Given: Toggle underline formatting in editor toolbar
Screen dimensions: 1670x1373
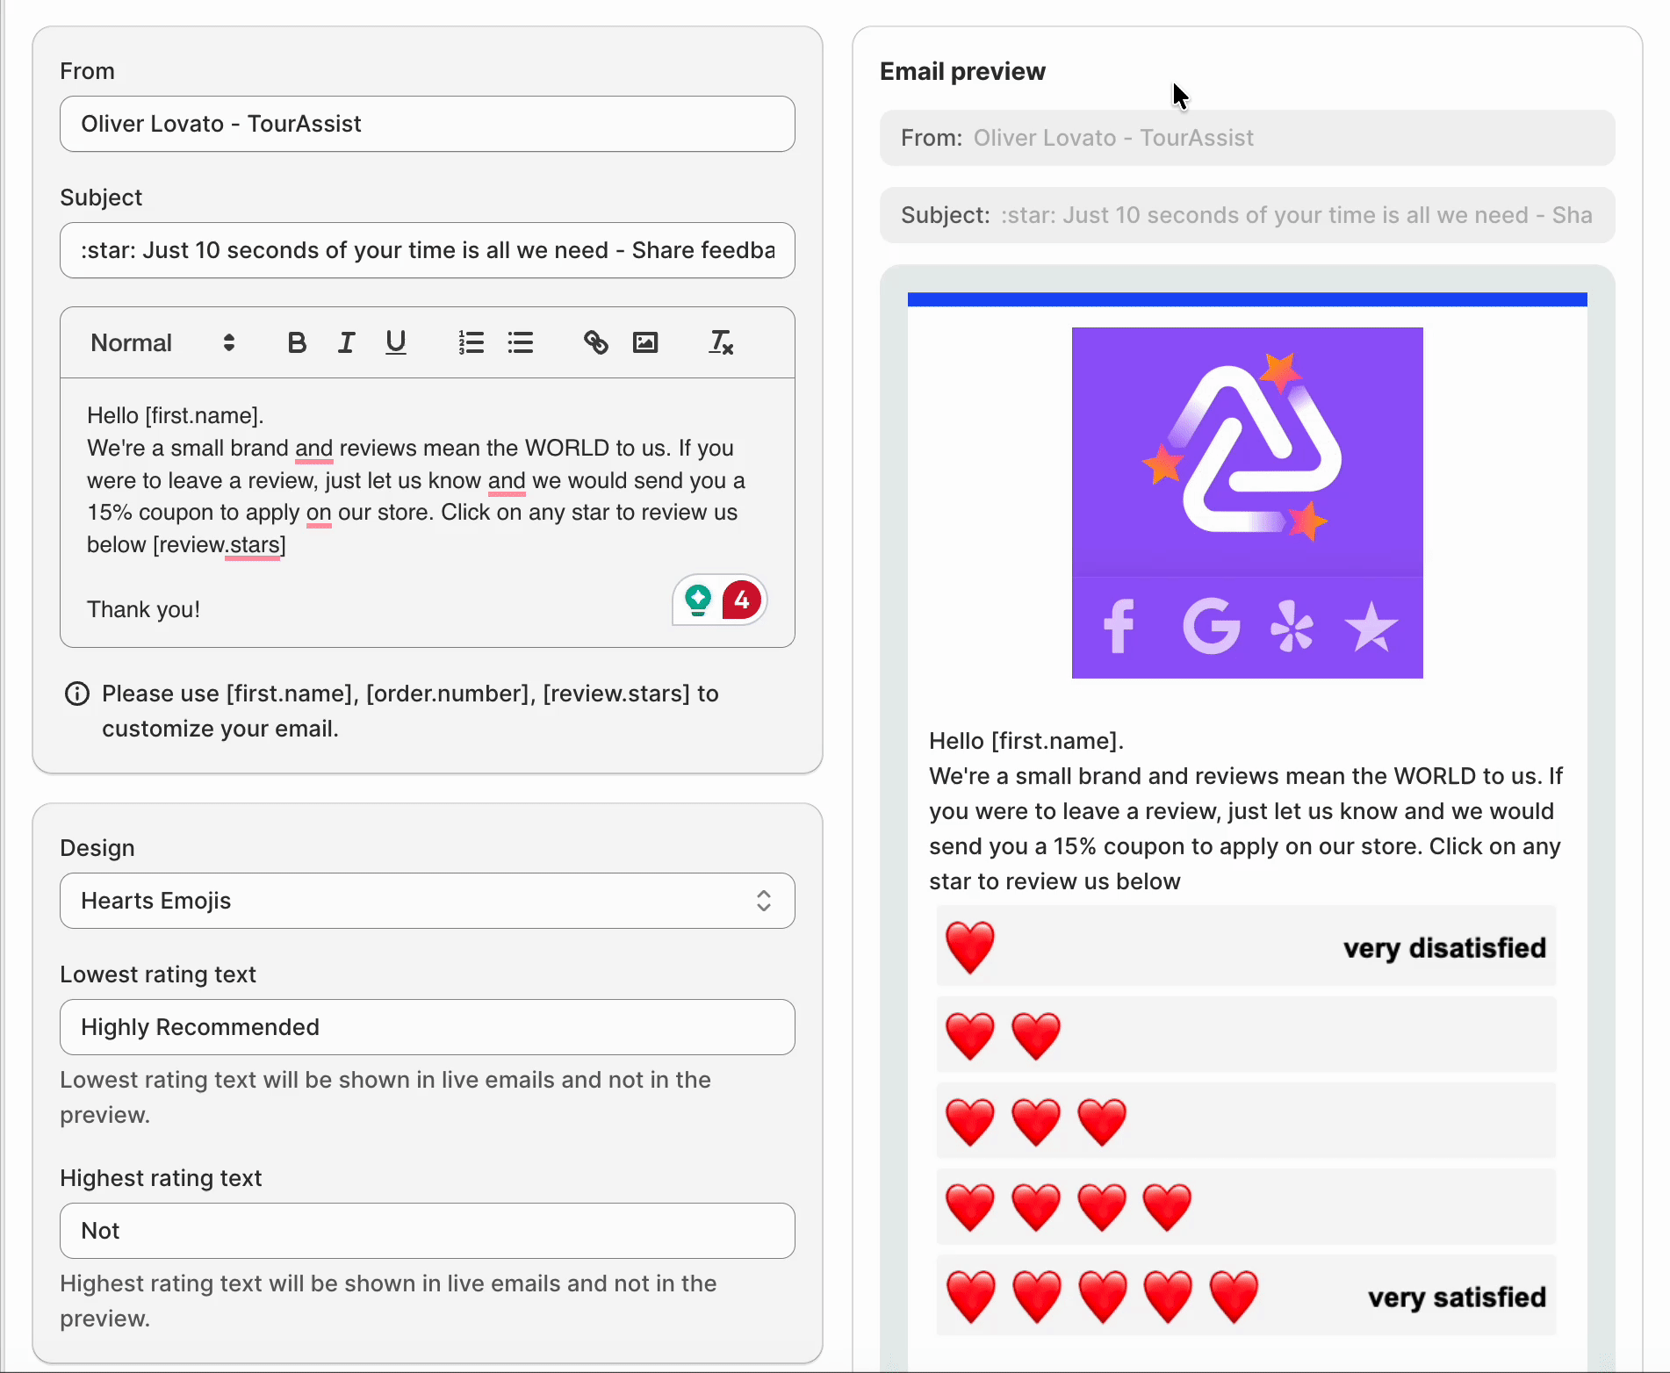Looking at the screenshot, I should point(396,342).
